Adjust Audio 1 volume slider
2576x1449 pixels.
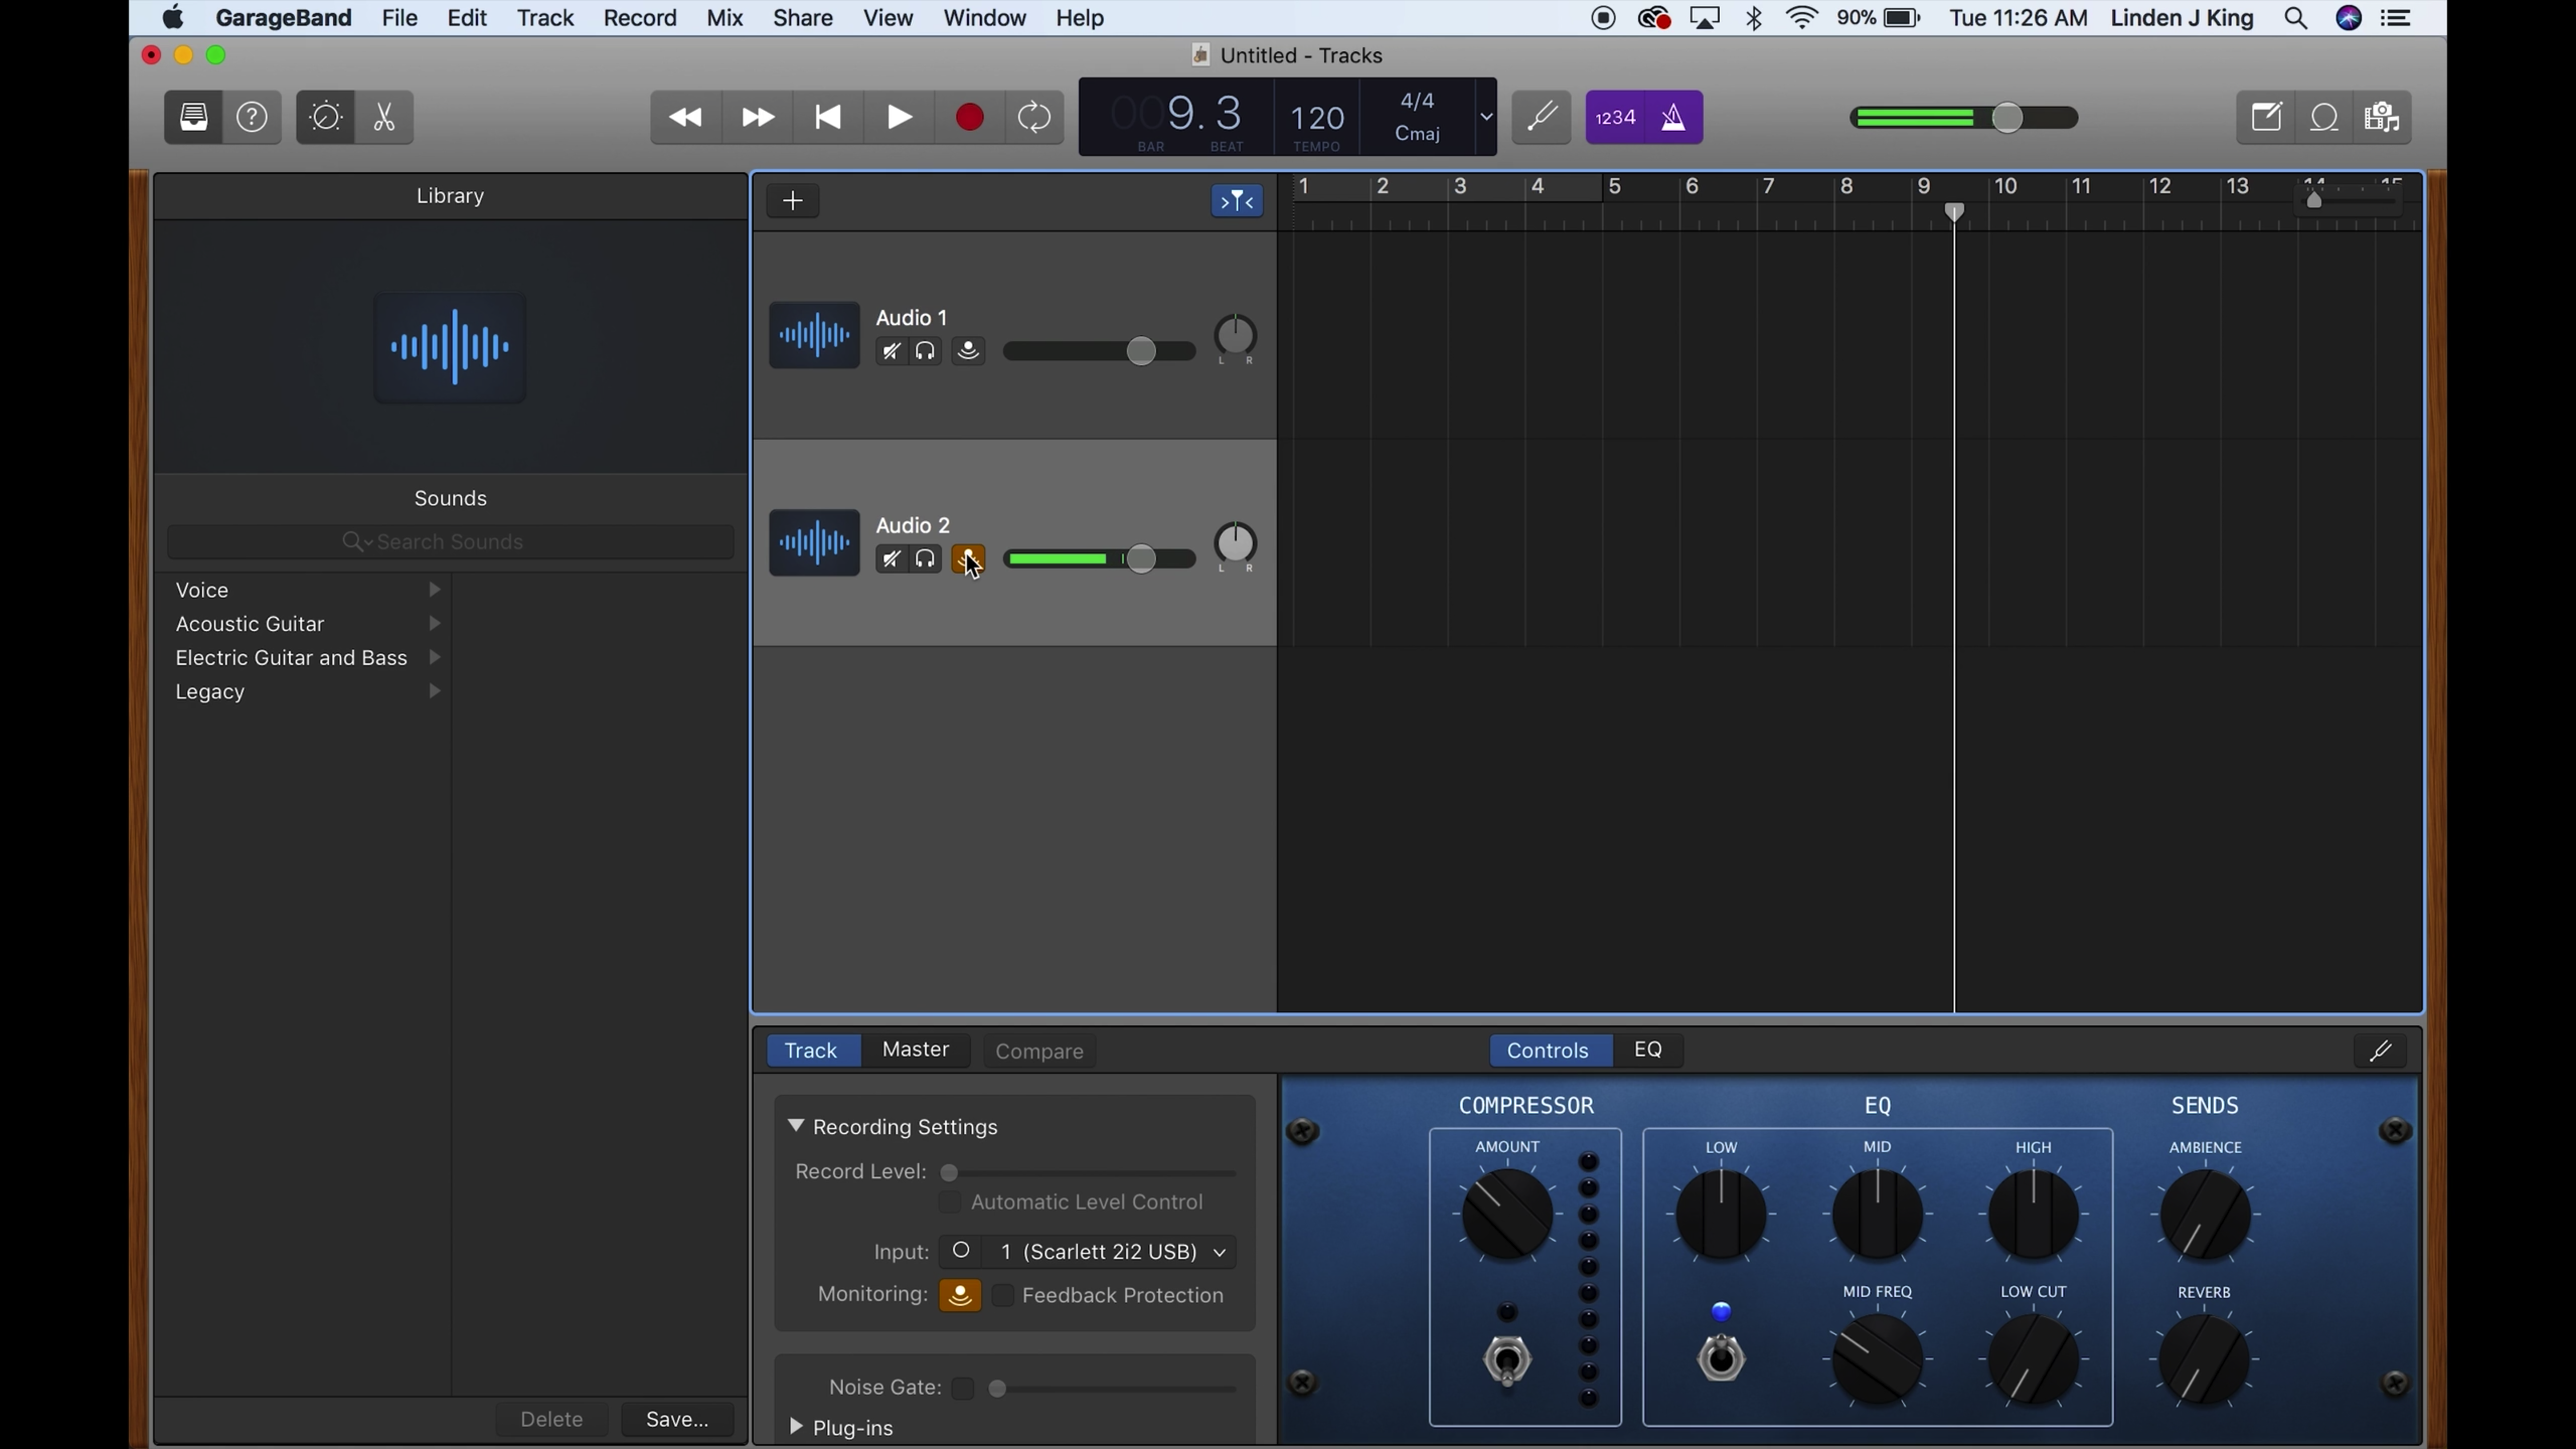click(1141, 351)
